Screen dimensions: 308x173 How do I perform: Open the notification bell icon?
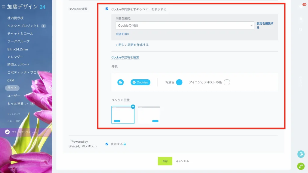[x=301, y=19]
